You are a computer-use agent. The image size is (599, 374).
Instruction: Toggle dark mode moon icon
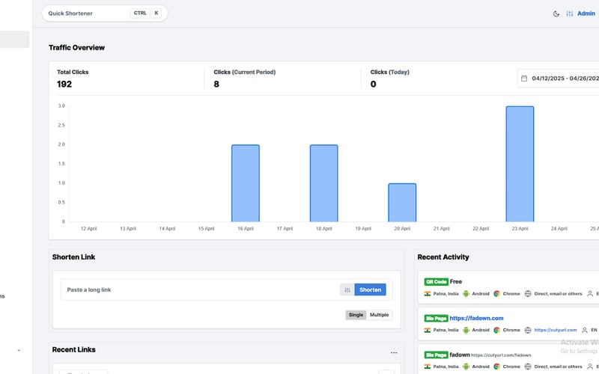click(556, 13)
